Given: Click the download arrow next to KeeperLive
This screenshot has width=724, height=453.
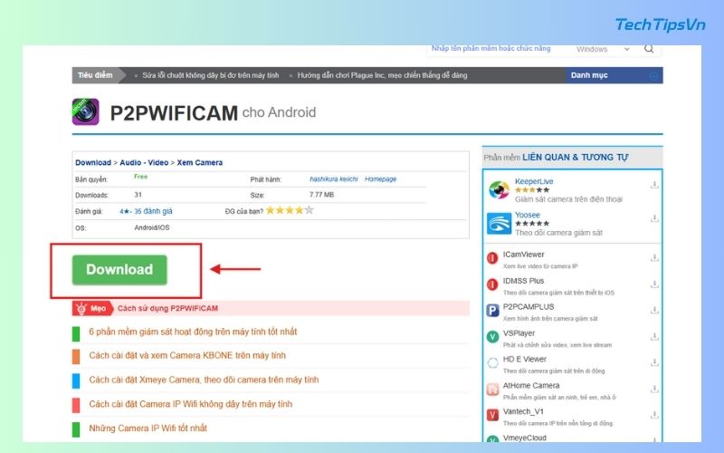Looking at the screenshot, I should 654,185.
